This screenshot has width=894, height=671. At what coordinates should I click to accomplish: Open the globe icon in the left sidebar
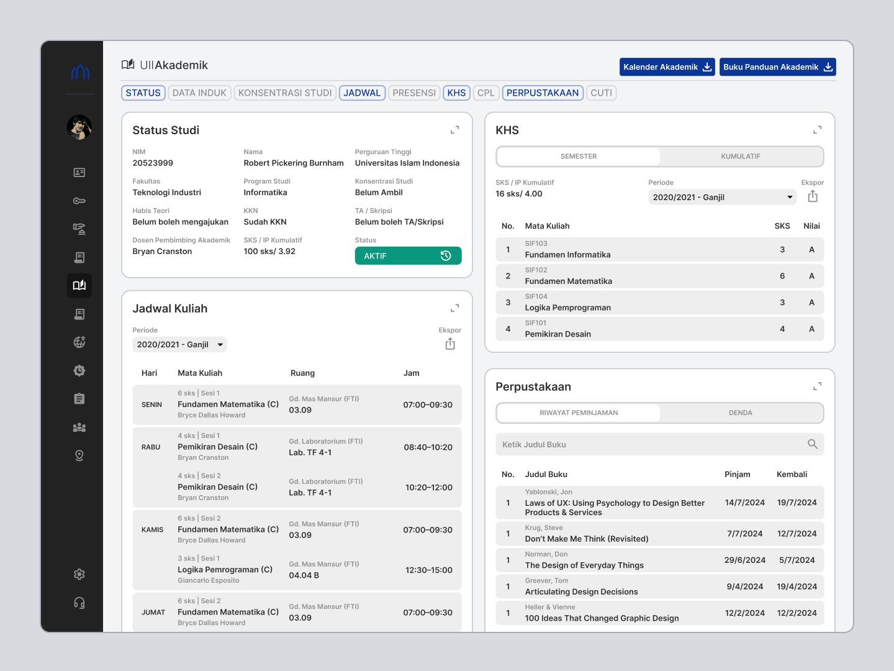pyautogui.click(x=79, y=342)
